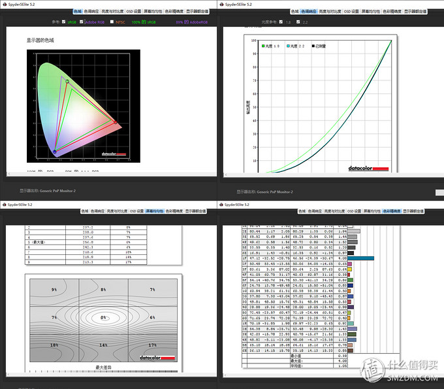Open 色域 tab in the gamma curve window
444x389 pixels.
point(294,12)
